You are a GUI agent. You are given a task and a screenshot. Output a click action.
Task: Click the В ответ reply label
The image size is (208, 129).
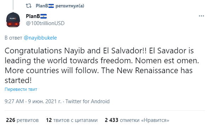point(13,38)
